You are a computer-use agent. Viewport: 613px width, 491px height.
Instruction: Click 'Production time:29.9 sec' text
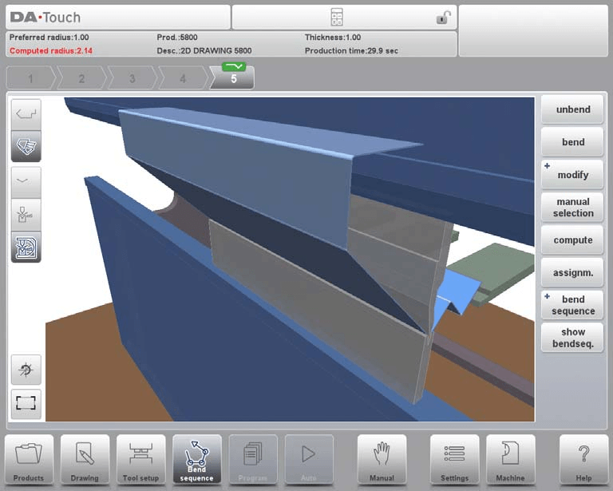[351, 51]
